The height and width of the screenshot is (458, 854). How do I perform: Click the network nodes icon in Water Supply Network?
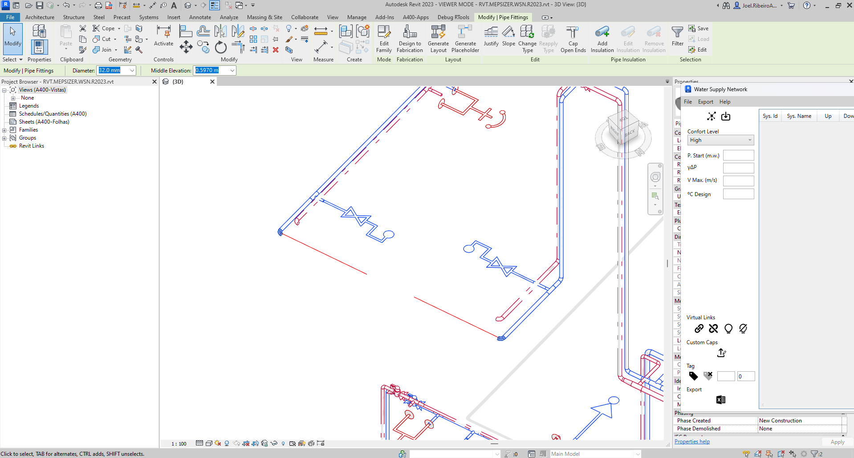point(712,116)
